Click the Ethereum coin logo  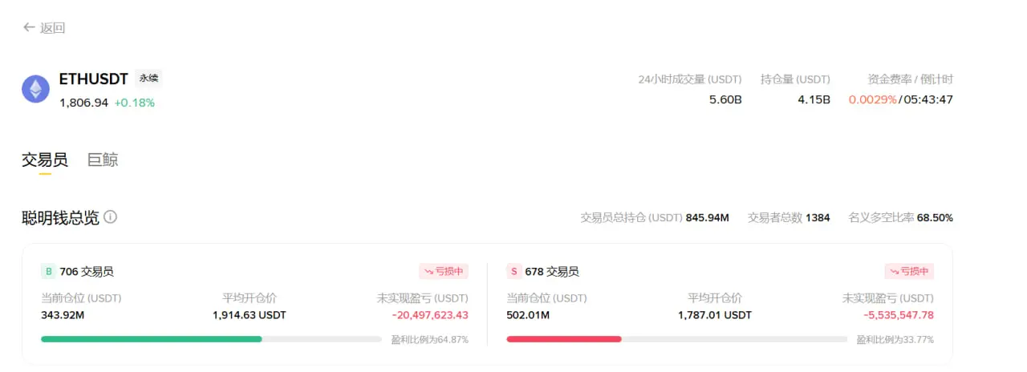tap(35, 89)
